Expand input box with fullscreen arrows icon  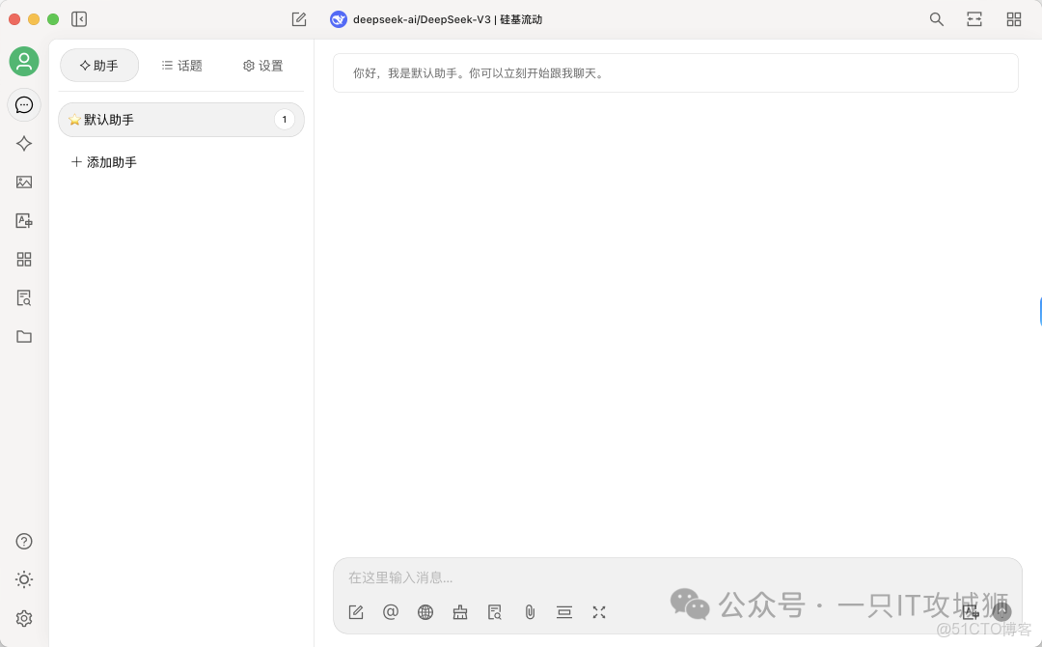click(599, 611)
